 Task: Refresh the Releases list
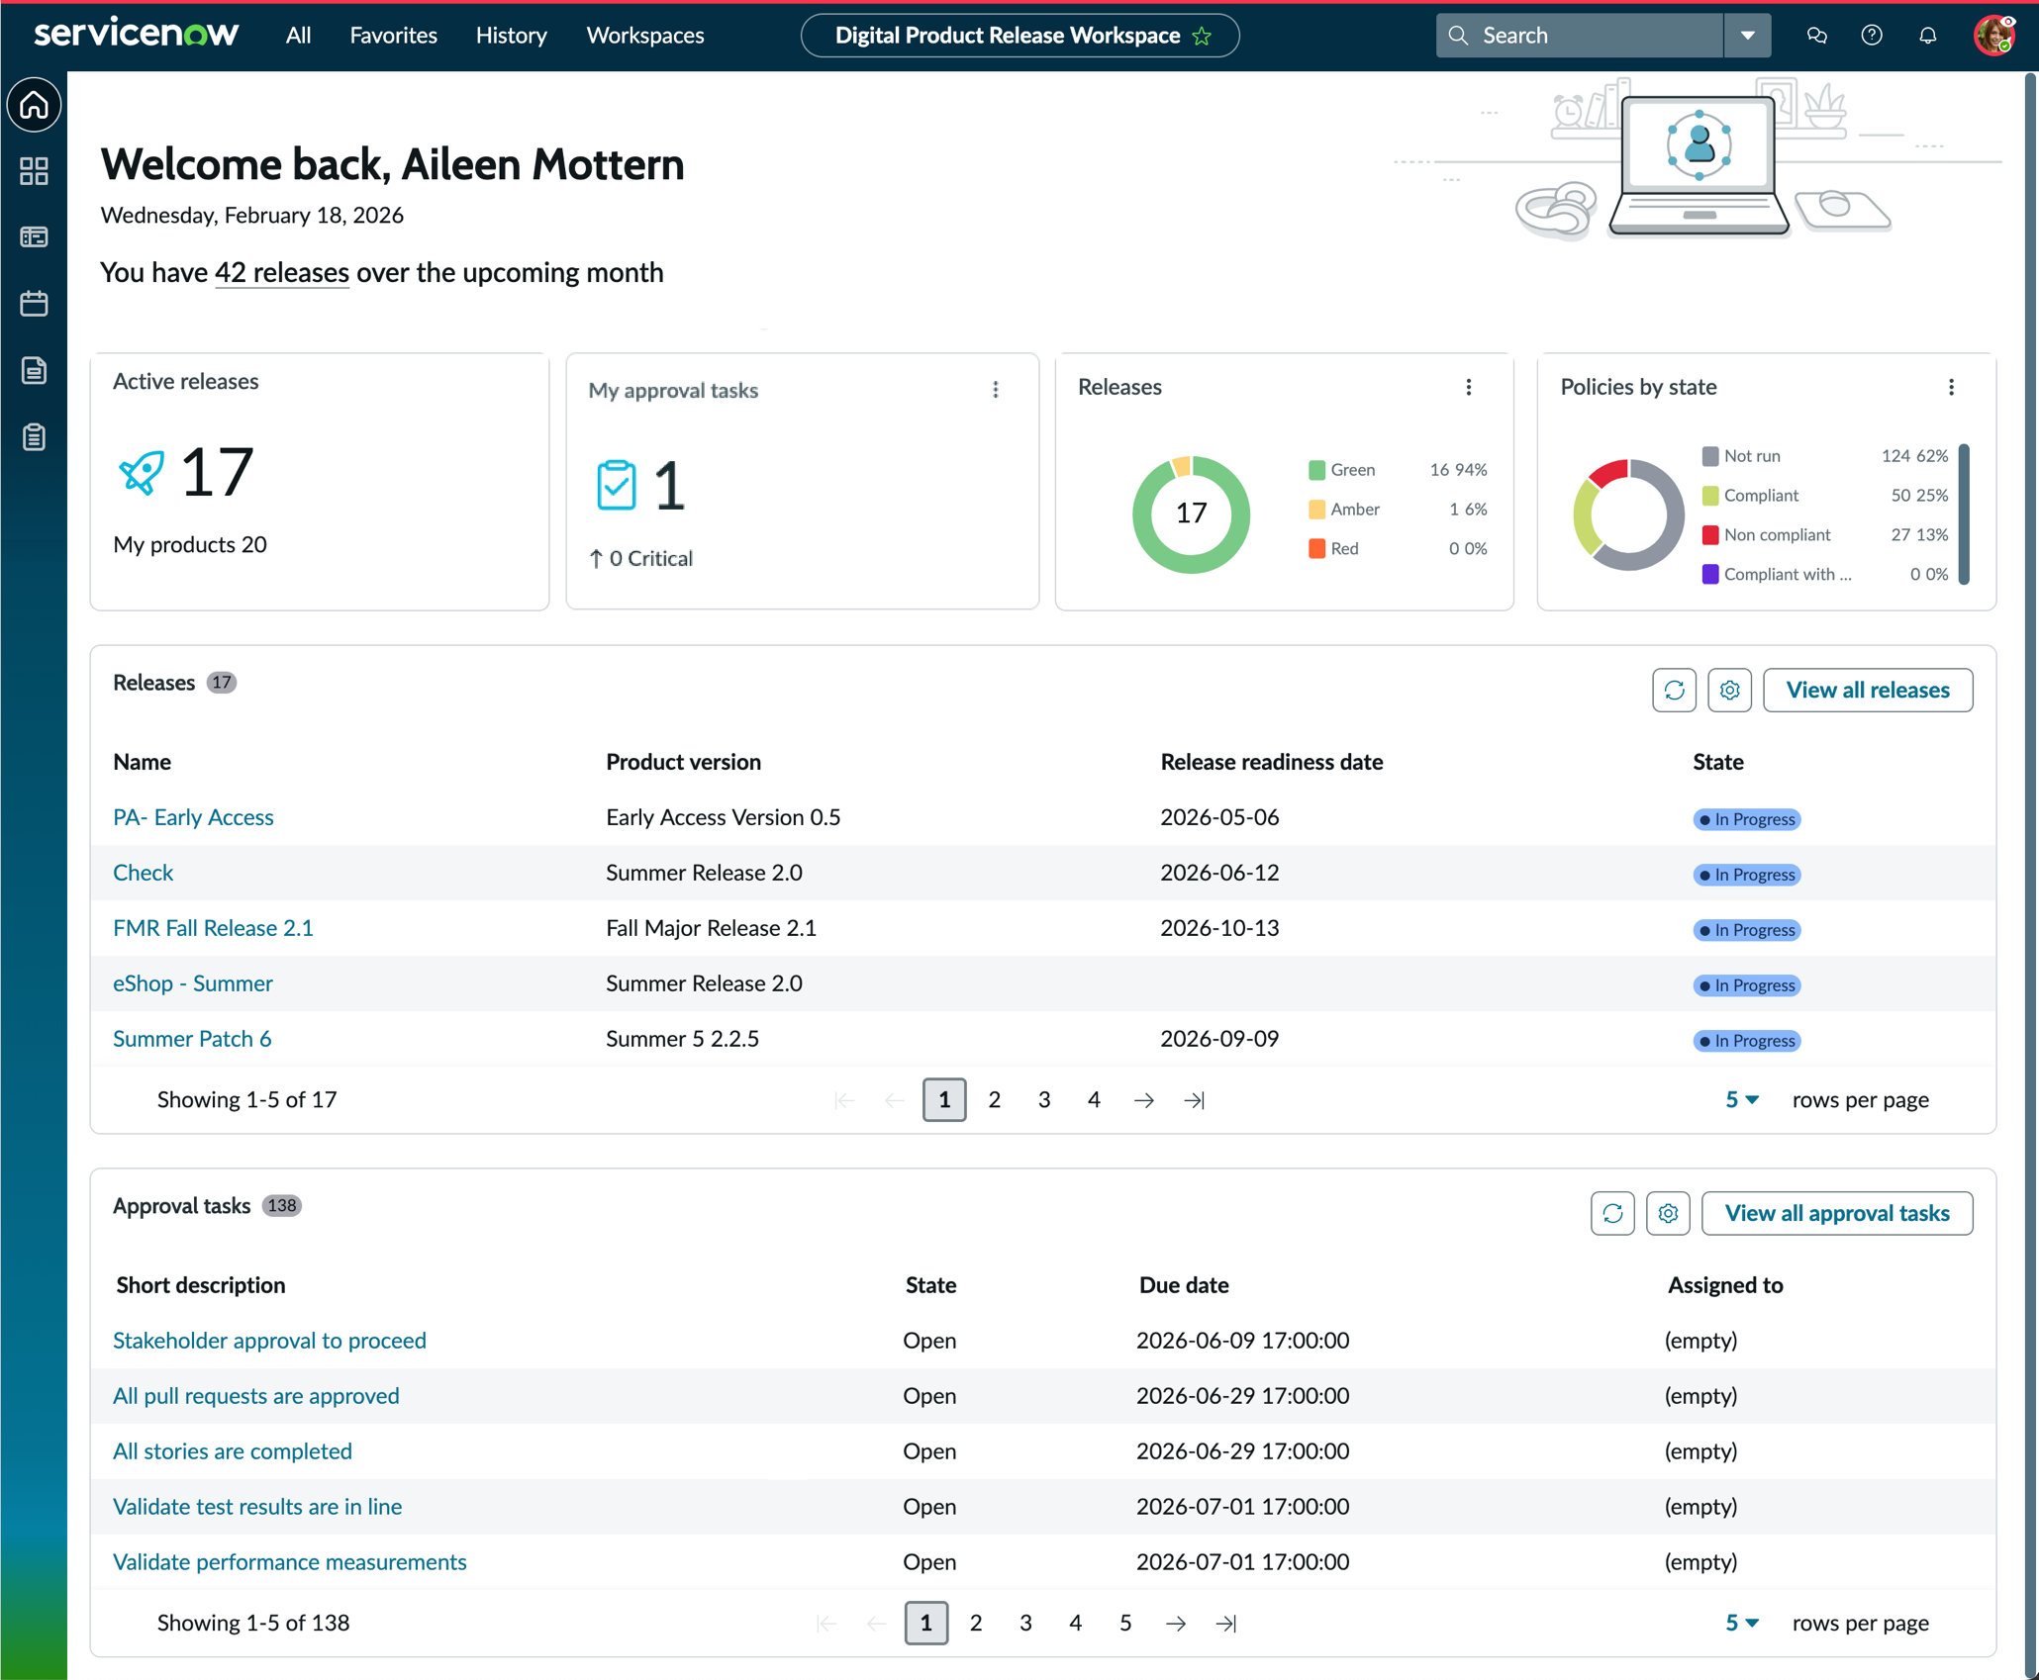pyautogui.click(x=1675, y=691)
